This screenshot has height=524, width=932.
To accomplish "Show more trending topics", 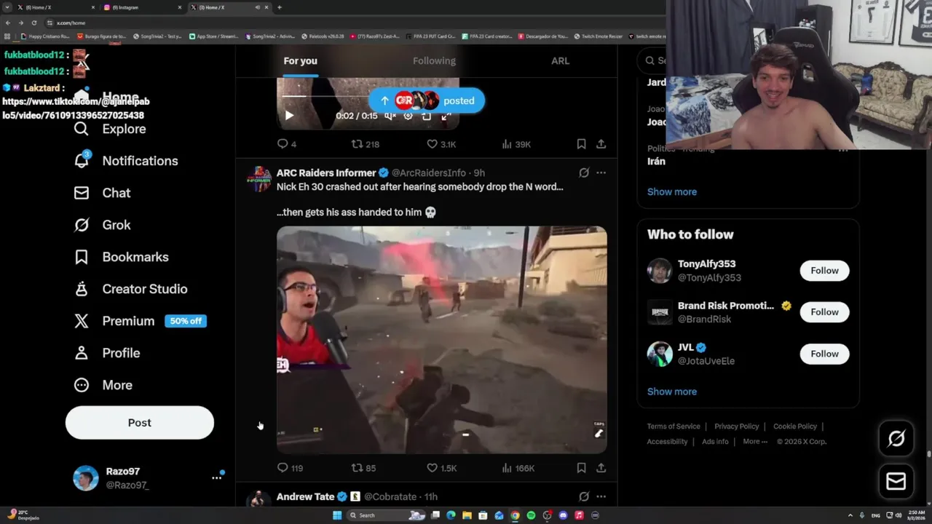I will tap(672, 191).
